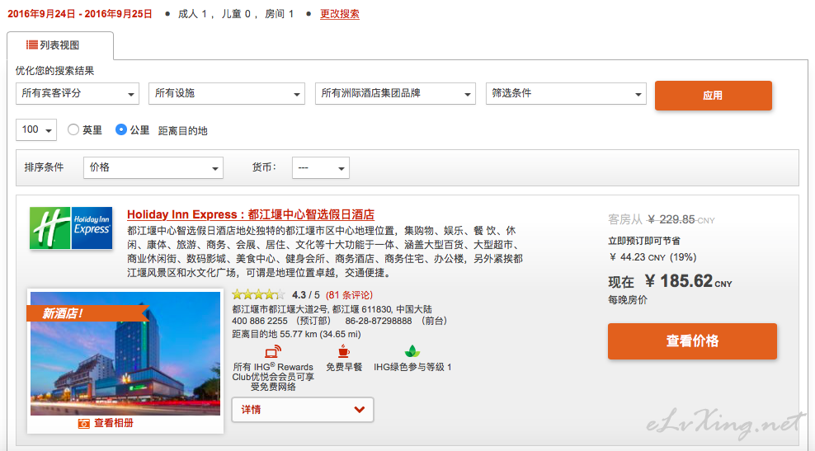Select the 英里 (miles) radio button
815x451 pixels.
pos(73,129)
